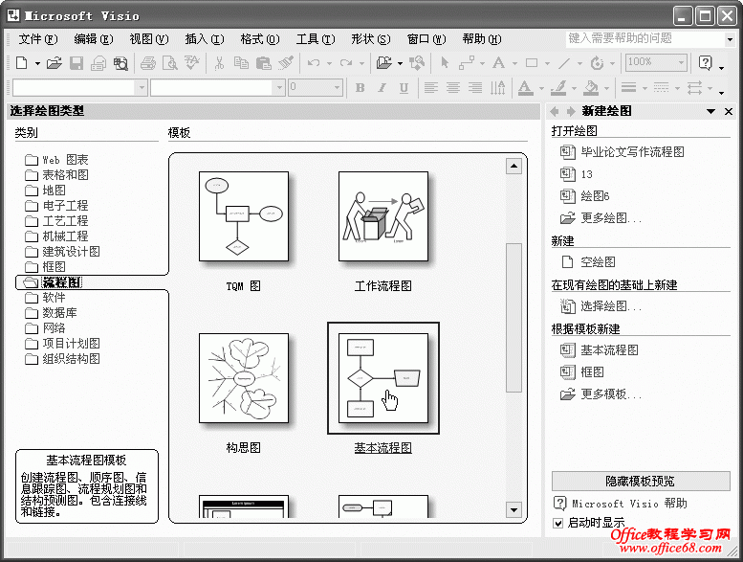Image resolution: width=743 pixels, height=562 pixels.
Task: Open the 格式(O) menu
Action: pos(260,39)
